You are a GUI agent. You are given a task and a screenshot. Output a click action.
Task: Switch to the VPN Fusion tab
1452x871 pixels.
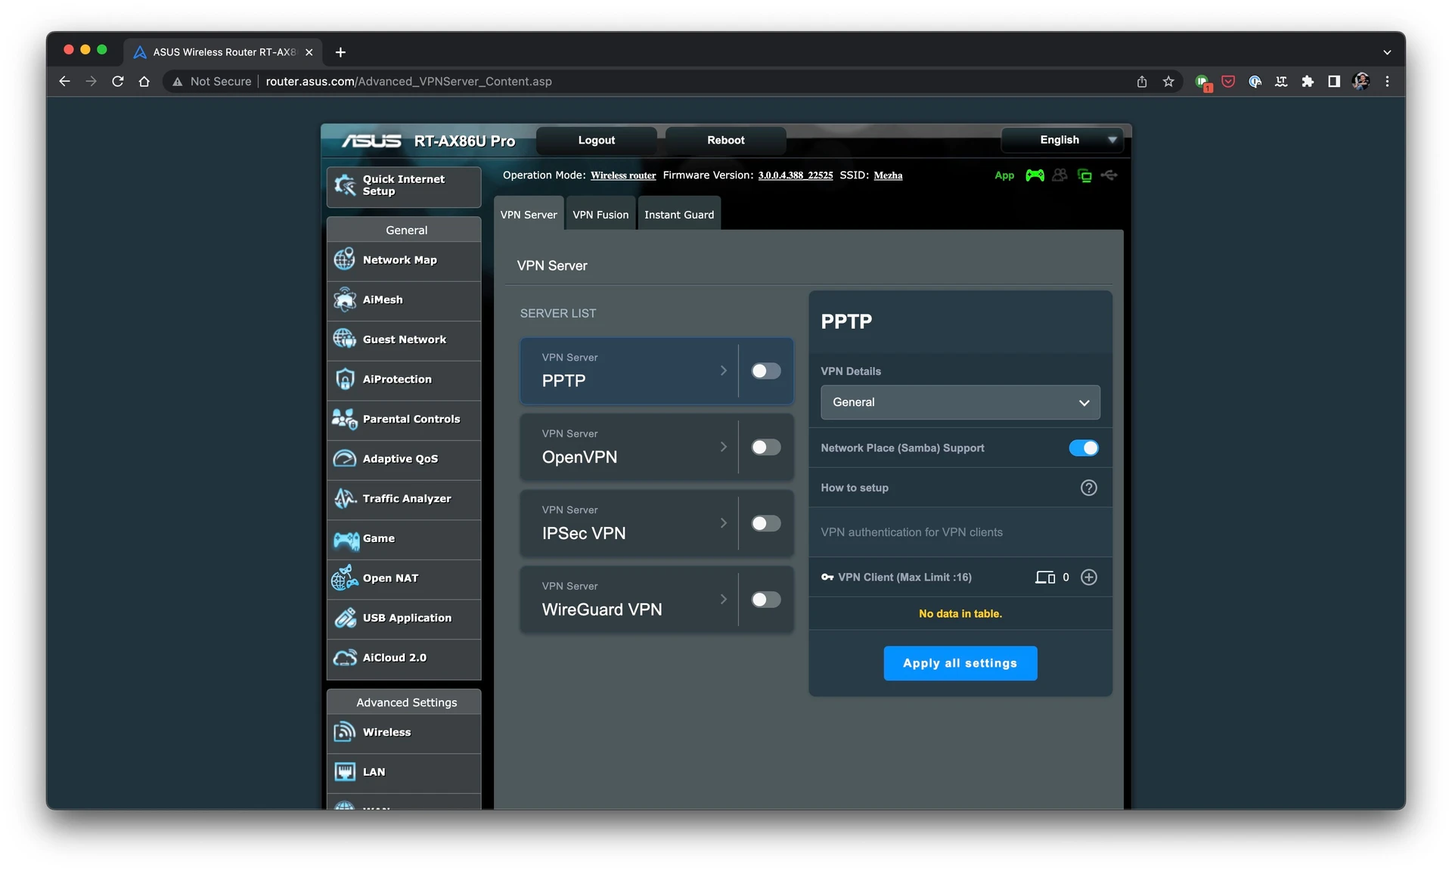click(x=600, y=214)
